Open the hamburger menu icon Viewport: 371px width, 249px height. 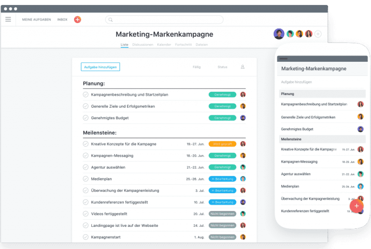[x=8, y=19]
